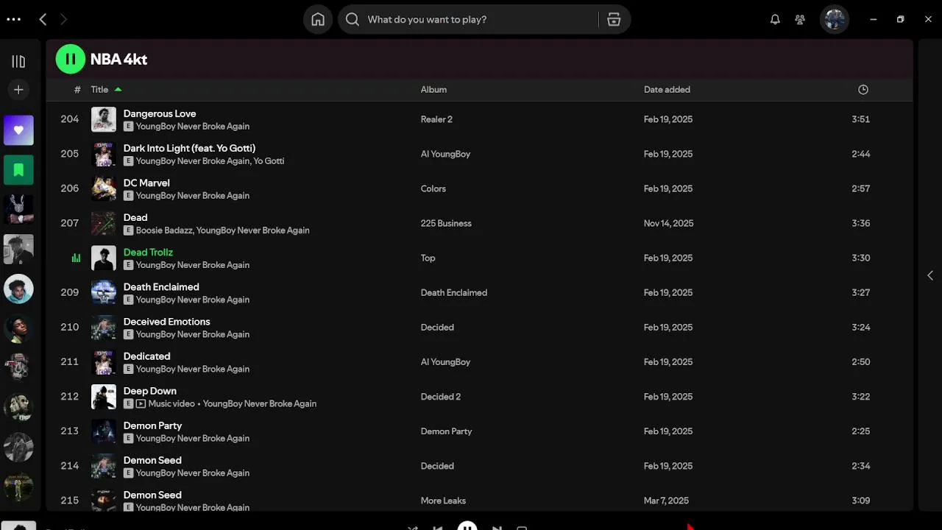The image size is (942, 530).
Task: Select the Dangerous Love track title
Action: pos(160,113)
